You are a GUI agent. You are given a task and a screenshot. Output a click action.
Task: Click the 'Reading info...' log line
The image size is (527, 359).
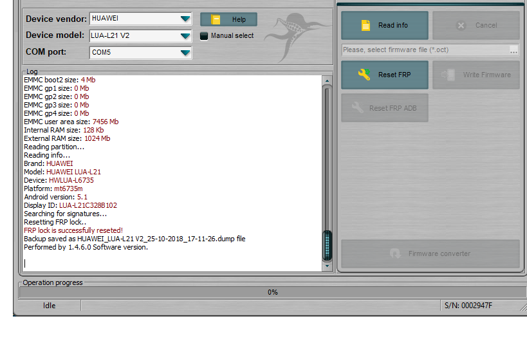point(47,155)
